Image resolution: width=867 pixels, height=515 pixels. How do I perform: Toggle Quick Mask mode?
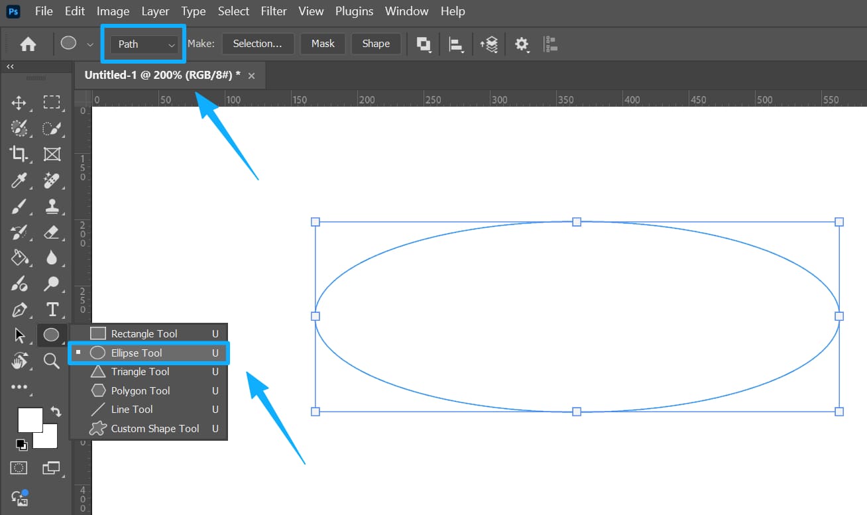(18, 468)
